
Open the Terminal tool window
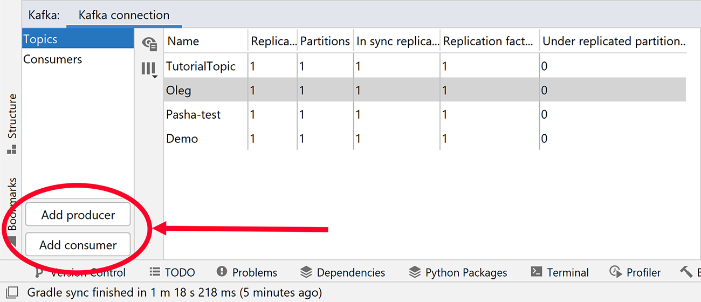559,272
